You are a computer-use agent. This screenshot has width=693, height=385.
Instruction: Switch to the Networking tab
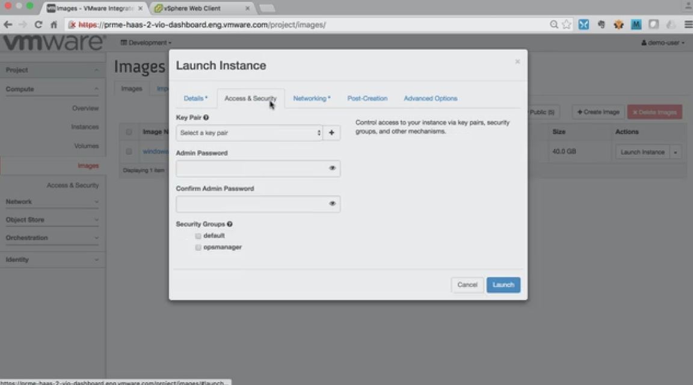[312, 99]
